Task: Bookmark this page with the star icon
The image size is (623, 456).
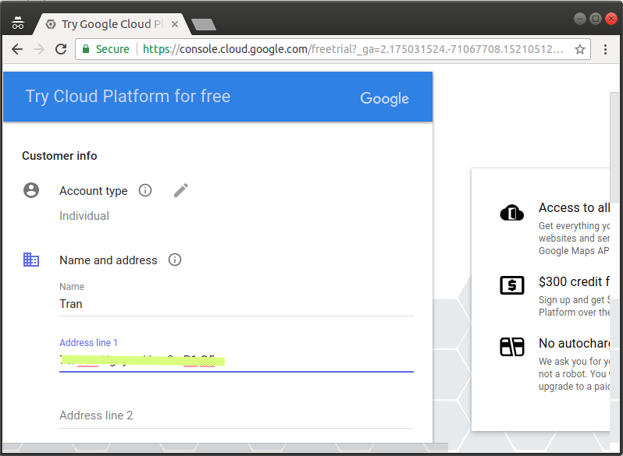Action: [580, 49]
